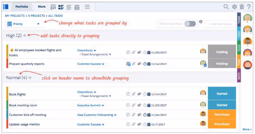Open Dreamforce dropdown for All employees booked flights
The image size is (255, 134).
pyautogui.click(x=87, y=50)
